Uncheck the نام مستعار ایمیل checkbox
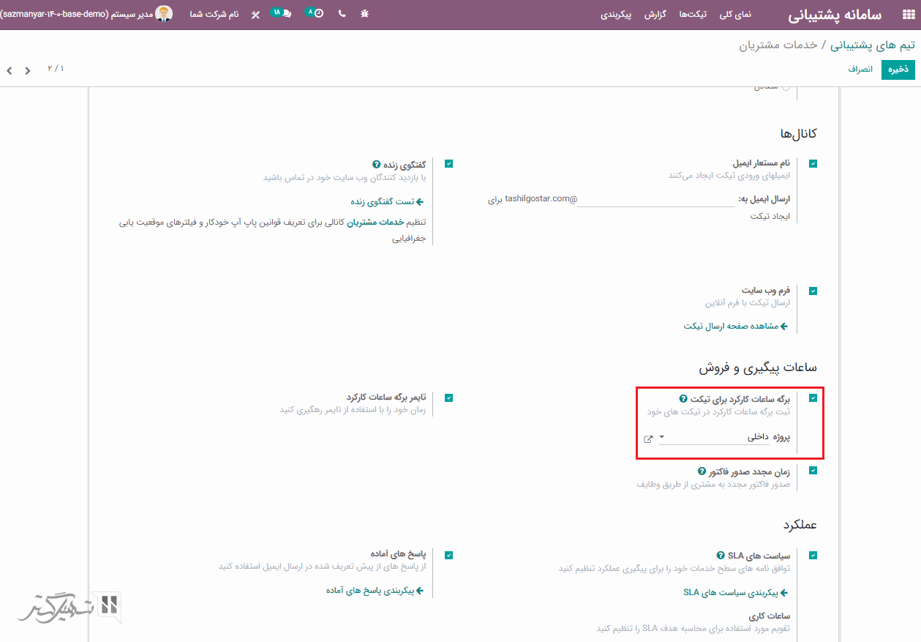The image size is (921, 642). coord(813,164)
